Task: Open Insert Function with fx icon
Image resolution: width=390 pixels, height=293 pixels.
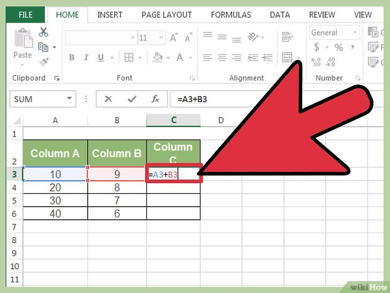Action: [x=155, y=99]
